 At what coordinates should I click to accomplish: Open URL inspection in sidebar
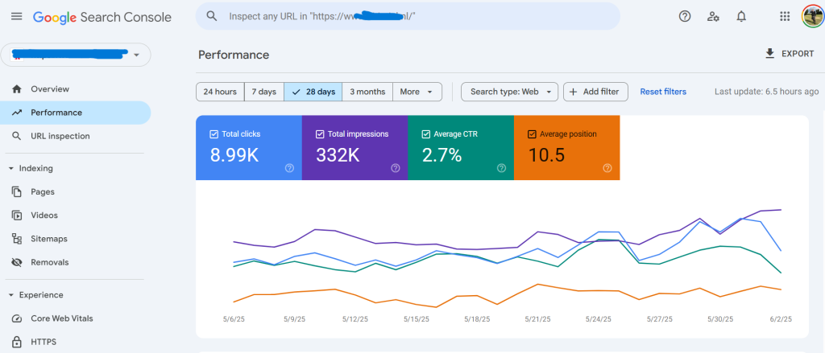click(x=60, y=136)
